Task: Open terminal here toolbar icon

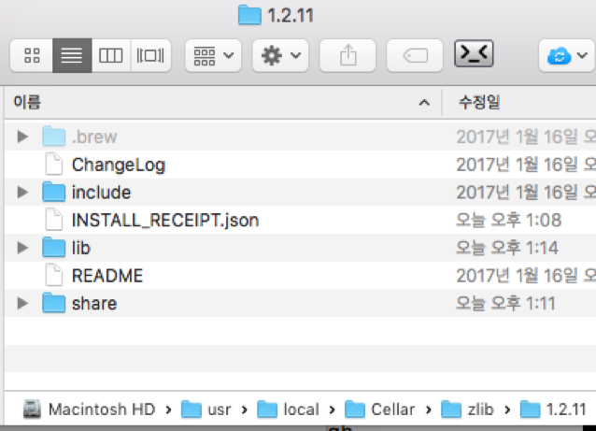Action: [474, 54]
